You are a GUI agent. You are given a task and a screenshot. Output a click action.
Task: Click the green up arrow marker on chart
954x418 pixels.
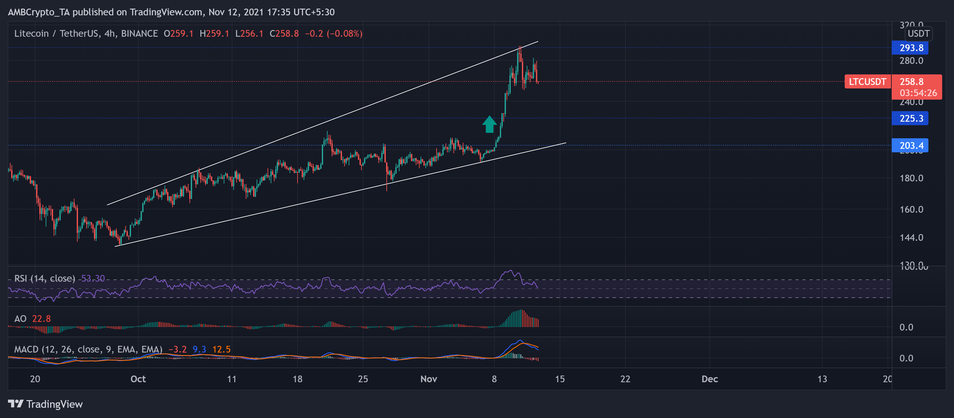pyautogui.click(x=489, y=124)
